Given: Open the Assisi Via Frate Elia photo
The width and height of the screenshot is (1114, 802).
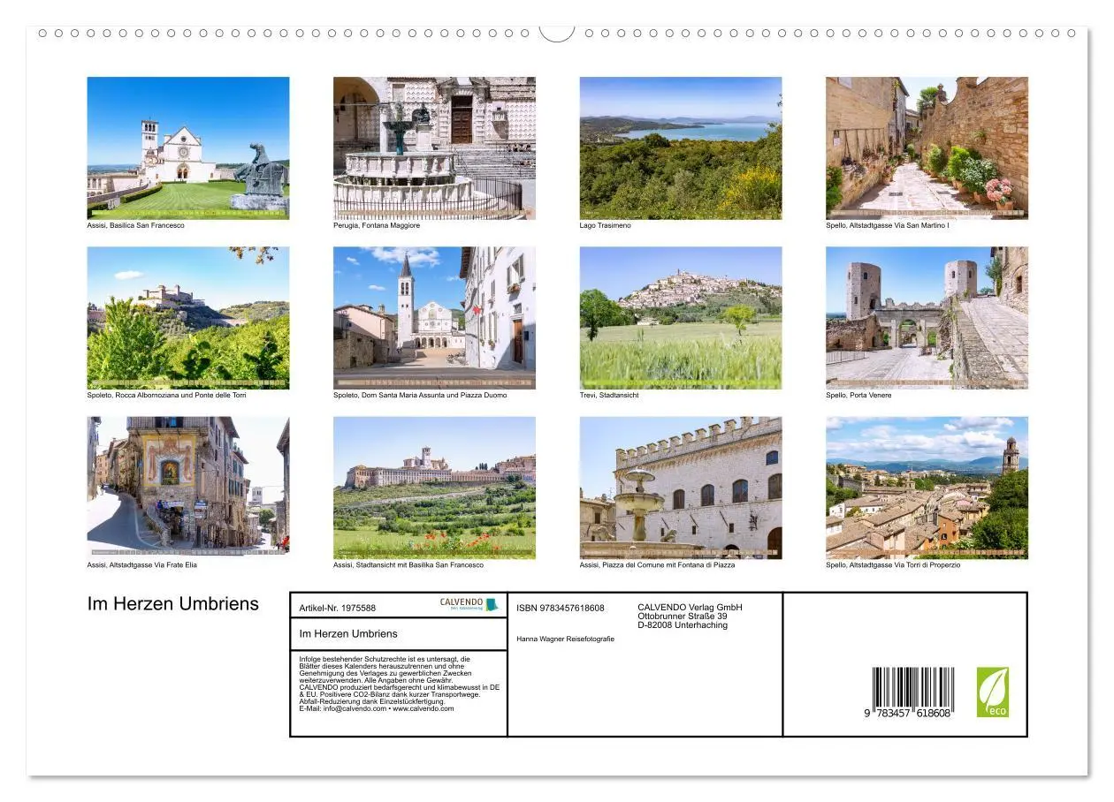Looking at the screenshot, I should [187, 487].
